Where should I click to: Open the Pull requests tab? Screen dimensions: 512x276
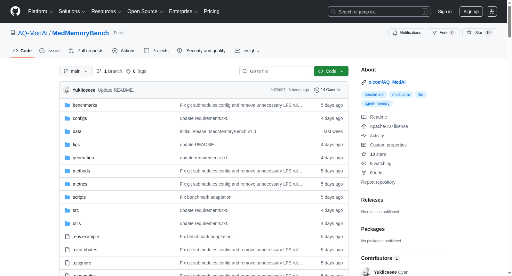86,51
